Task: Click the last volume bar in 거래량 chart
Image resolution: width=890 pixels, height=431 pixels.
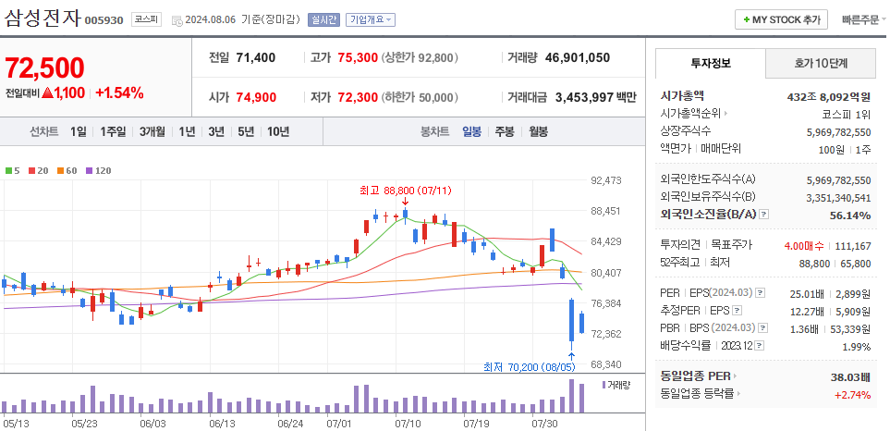Action: 581,398
